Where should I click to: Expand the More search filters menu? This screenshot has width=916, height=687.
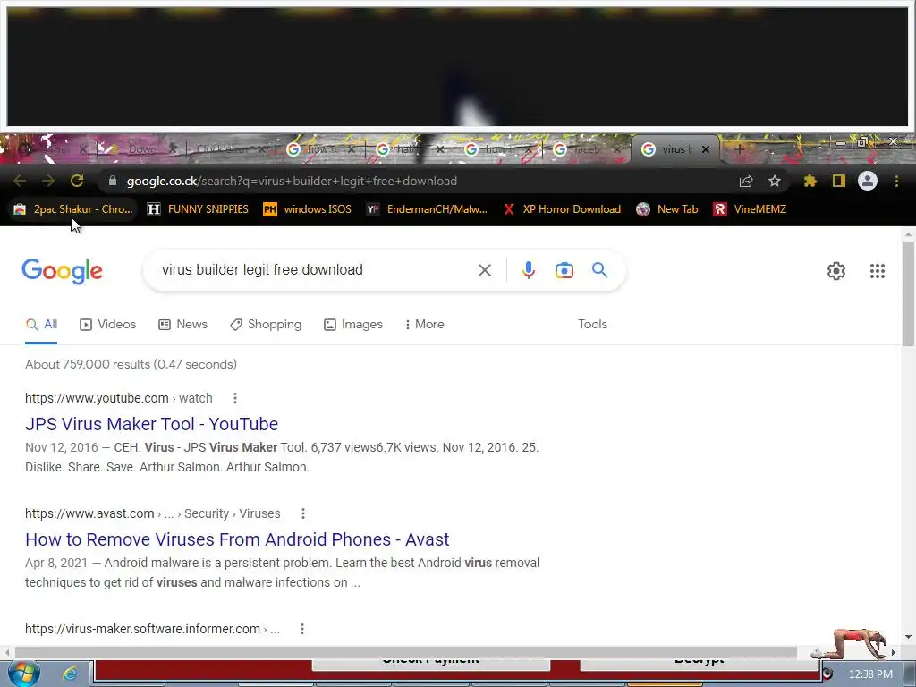pos(424,324)
